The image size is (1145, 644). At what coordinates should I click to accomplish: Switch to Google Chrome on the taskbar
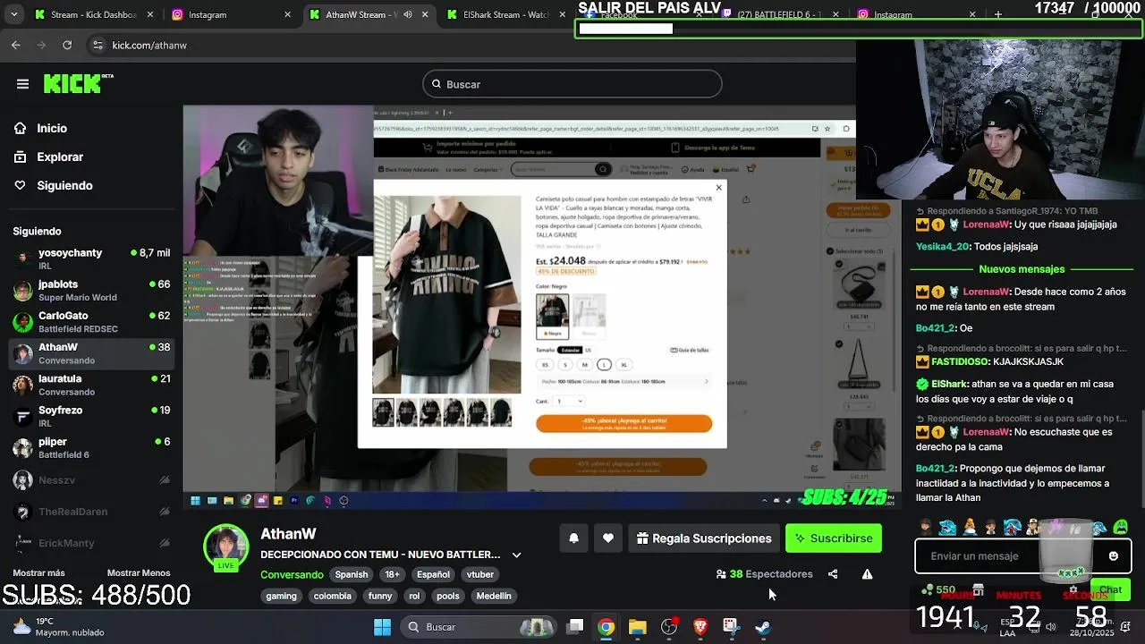pos(606,627)
